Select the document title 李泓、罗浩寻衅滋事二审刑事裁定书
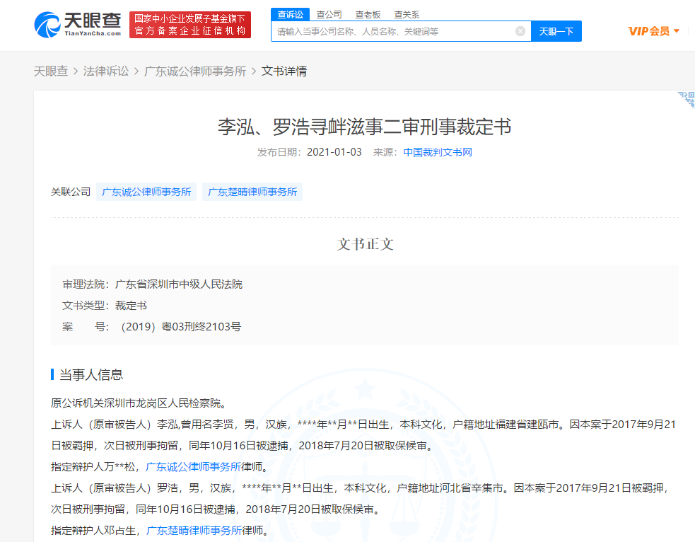The width and height of the screenshot is (695, 542). 364,127
